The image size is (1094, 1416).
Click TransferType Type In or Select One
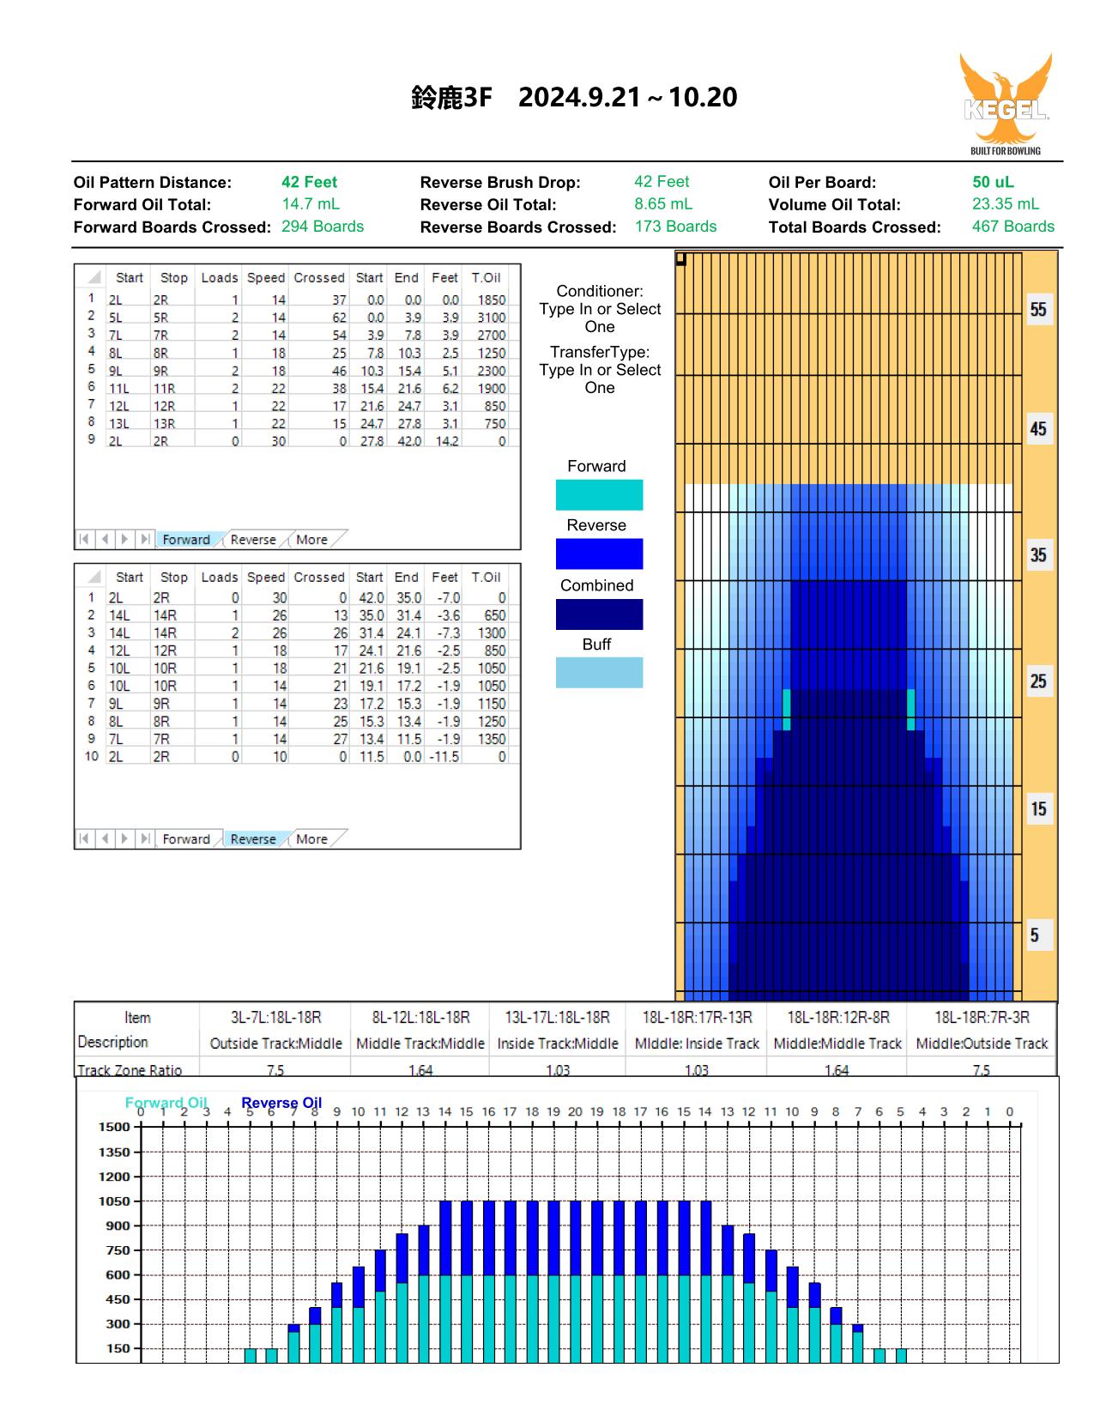point(600,370)
